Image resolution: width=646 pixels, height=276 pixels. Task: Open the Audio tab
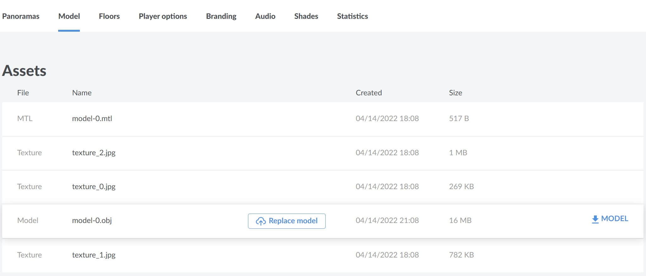click(265, 16)
